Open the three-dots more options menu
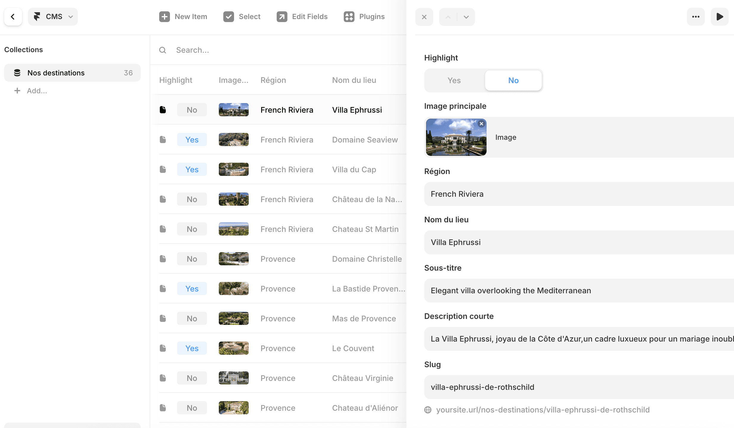The width and height of the screenshot is (734, 428). (696, 17)
